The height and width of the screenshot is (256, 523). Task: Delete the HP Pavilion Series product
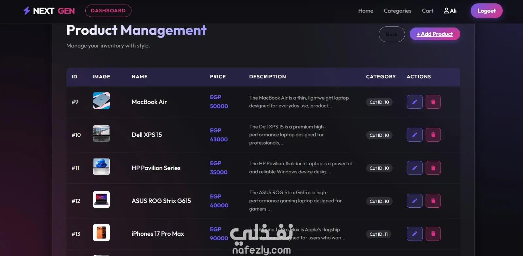point(433,168)
